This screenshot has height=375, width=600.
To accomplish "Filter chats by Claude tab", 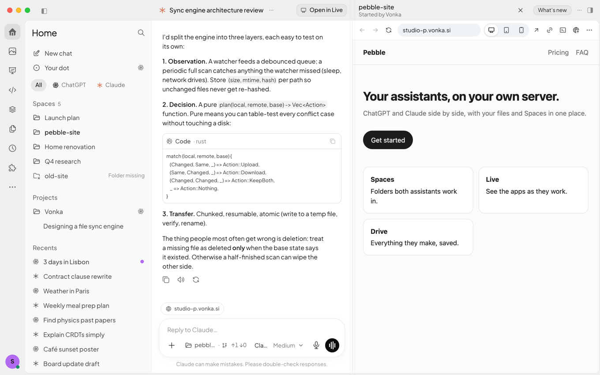I will (111, 85).
